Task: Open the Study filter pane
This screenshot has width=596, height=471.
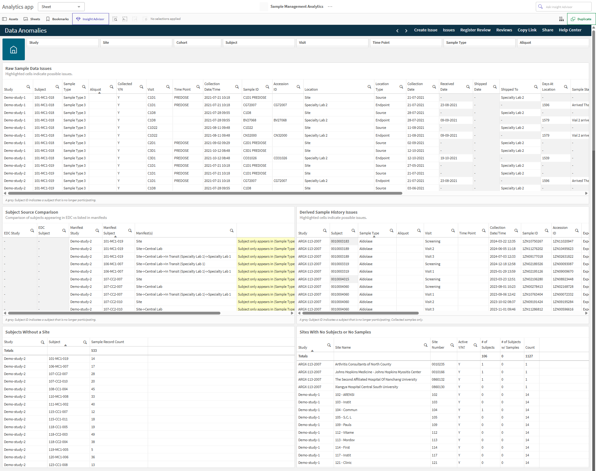Action: click(63, 43)
